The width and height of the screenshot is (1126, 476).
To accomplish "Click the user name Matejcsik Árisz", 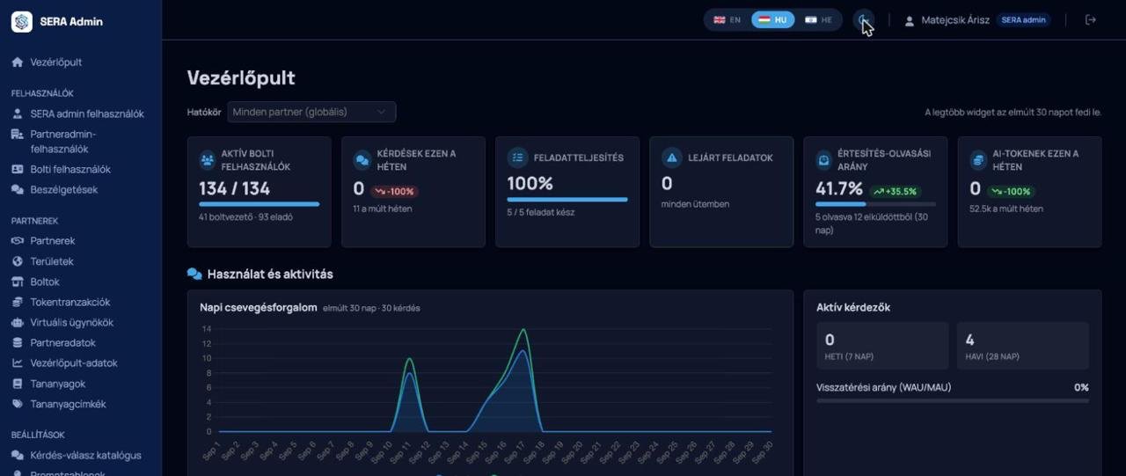I will [x=955, y=20].
